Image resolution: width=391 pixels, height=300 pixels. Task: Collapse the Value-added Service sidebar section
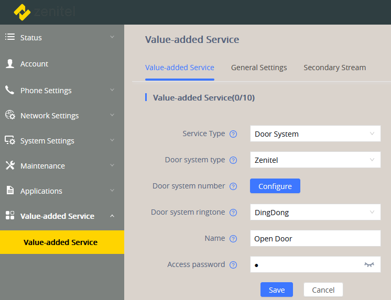pyautogui.click(x=112, y=216)
